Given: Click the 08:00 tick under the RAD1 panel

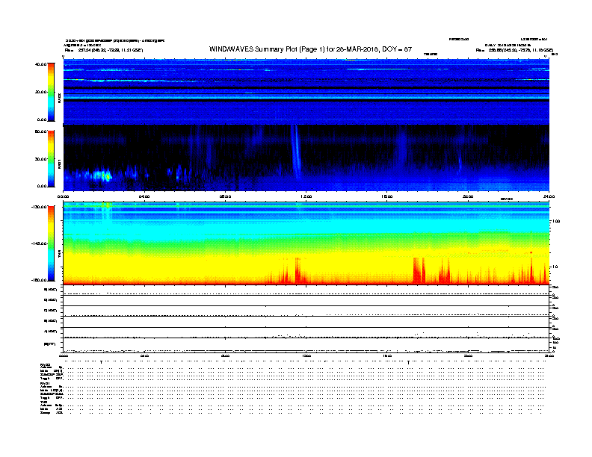Looking at the screenshot, I should (x=225, y=196).
